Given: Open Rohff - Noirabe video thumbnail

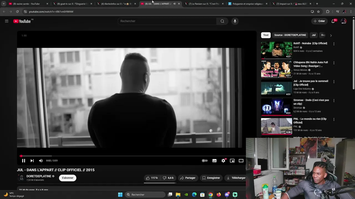Looking at the screenshot, I should click(x=277, y=50).
